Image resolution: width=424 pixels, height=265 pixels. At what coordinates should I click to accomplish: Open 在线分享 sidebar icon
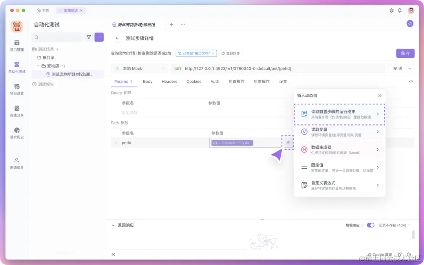coord(16,111)
